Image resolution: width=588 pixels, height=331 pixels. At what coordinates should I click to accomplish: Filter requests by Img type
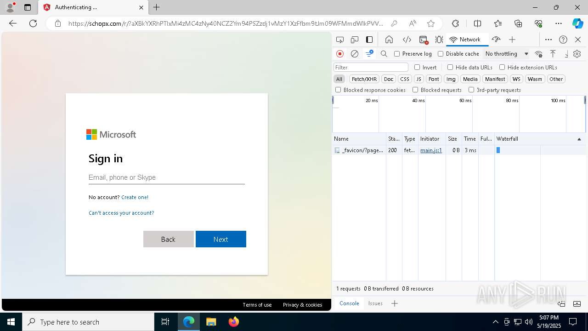[x=451, y=79]
